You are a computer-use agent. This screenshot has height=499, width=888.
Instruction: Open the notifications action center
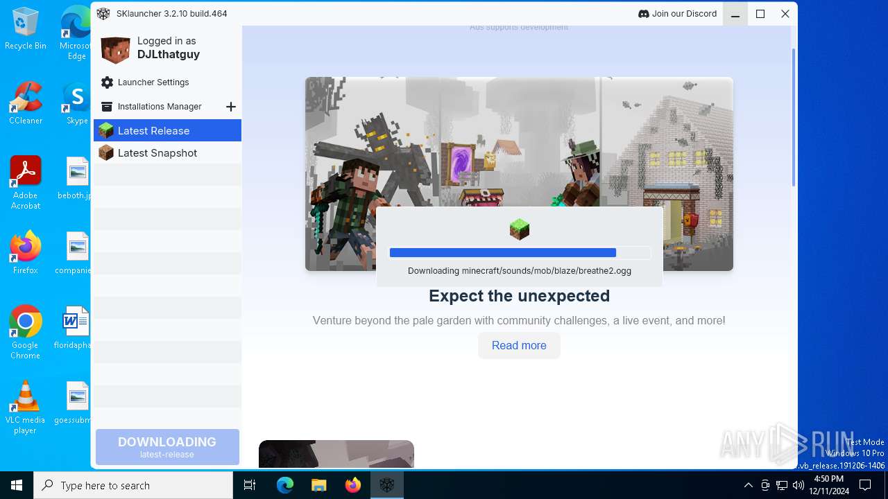pyautogui.click(x=865, y=485)
